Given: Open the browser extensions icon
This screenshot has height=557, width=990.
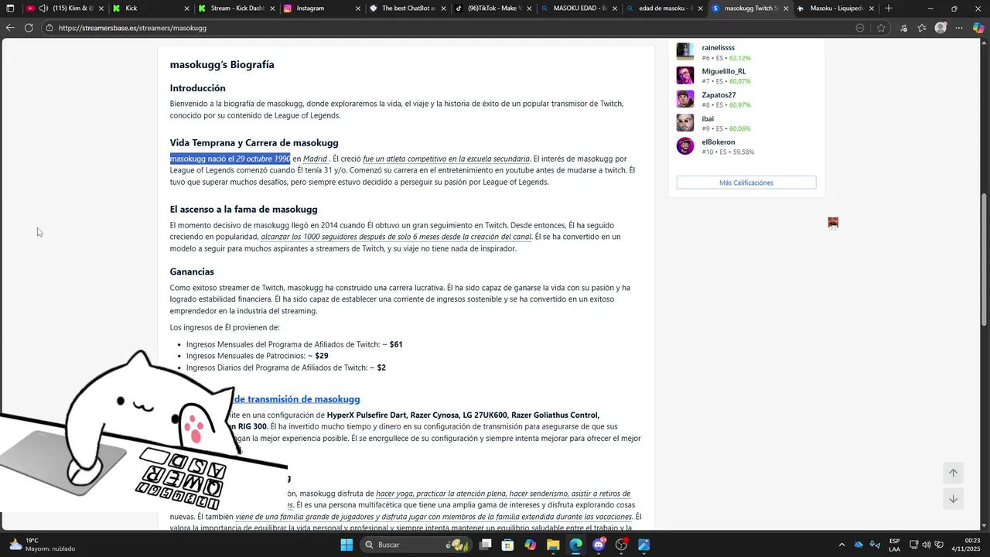Looking at the screenshot, I should click(x=903, y=28).
